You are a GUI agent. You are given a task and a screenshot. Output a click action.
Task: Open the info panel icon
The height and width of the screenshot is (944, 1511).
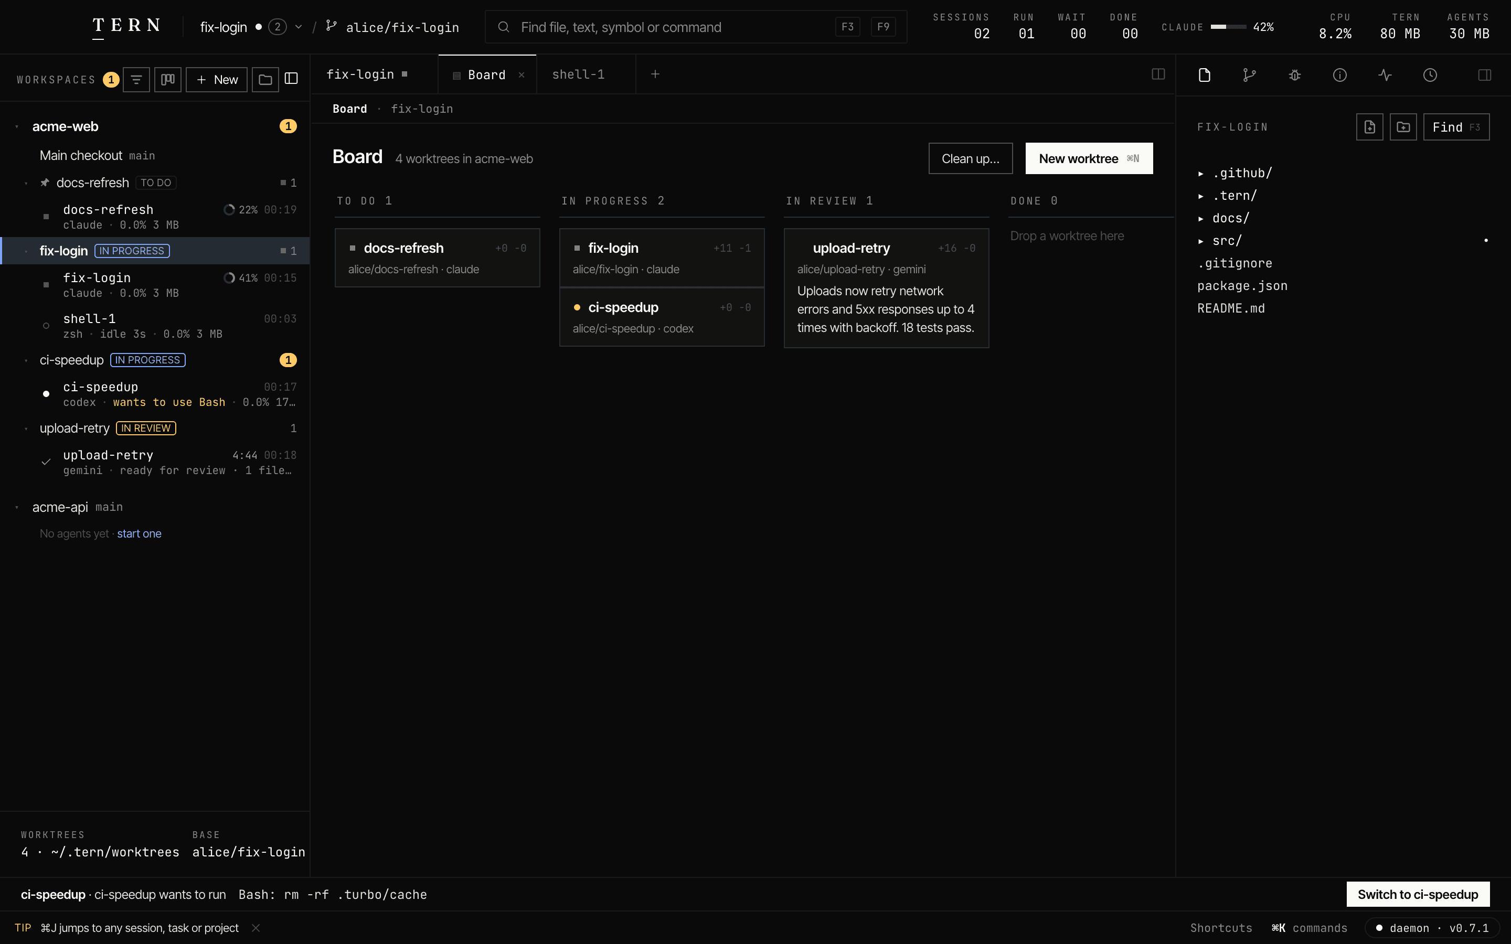1340,75
